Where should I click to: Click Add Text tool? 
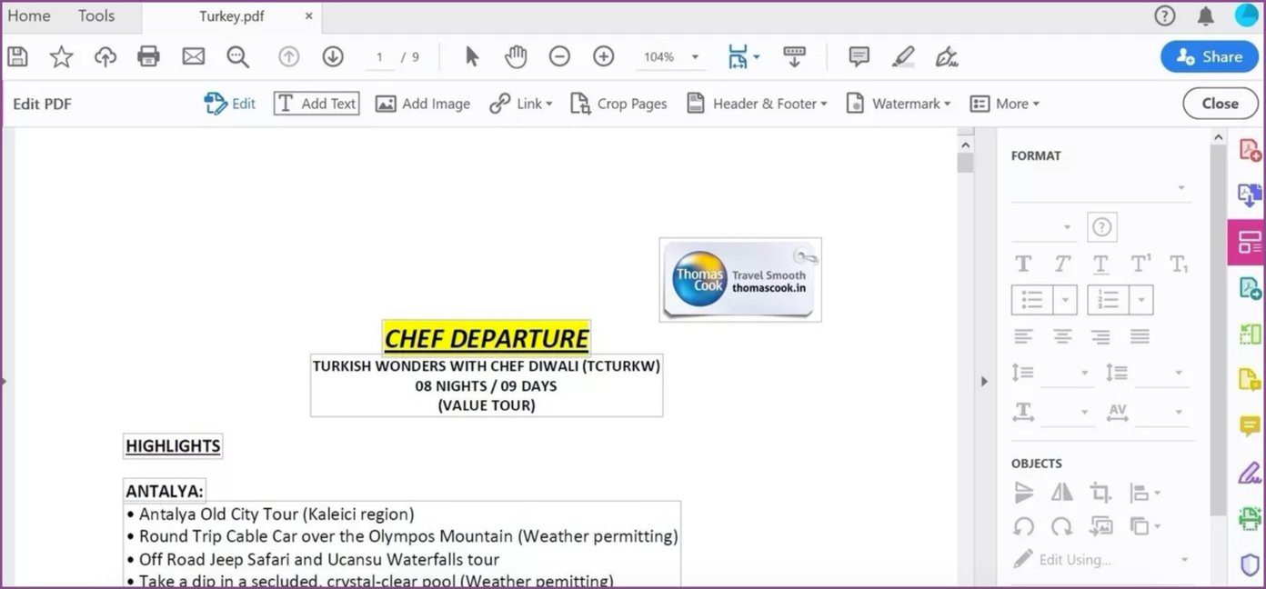pos(316,104)
